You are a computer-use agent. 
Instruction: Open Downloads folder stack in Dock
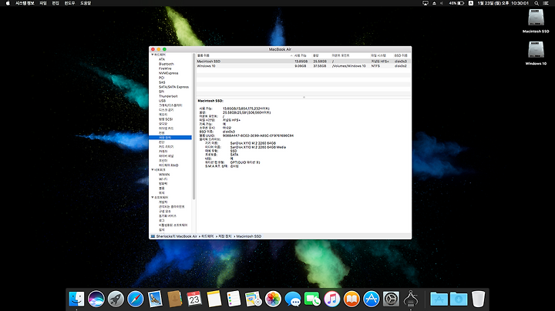[459, 299]
